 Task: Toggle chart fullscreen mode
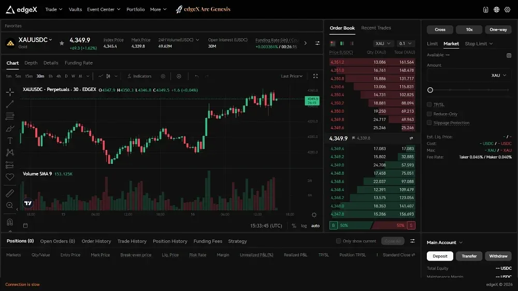[315, 76]
